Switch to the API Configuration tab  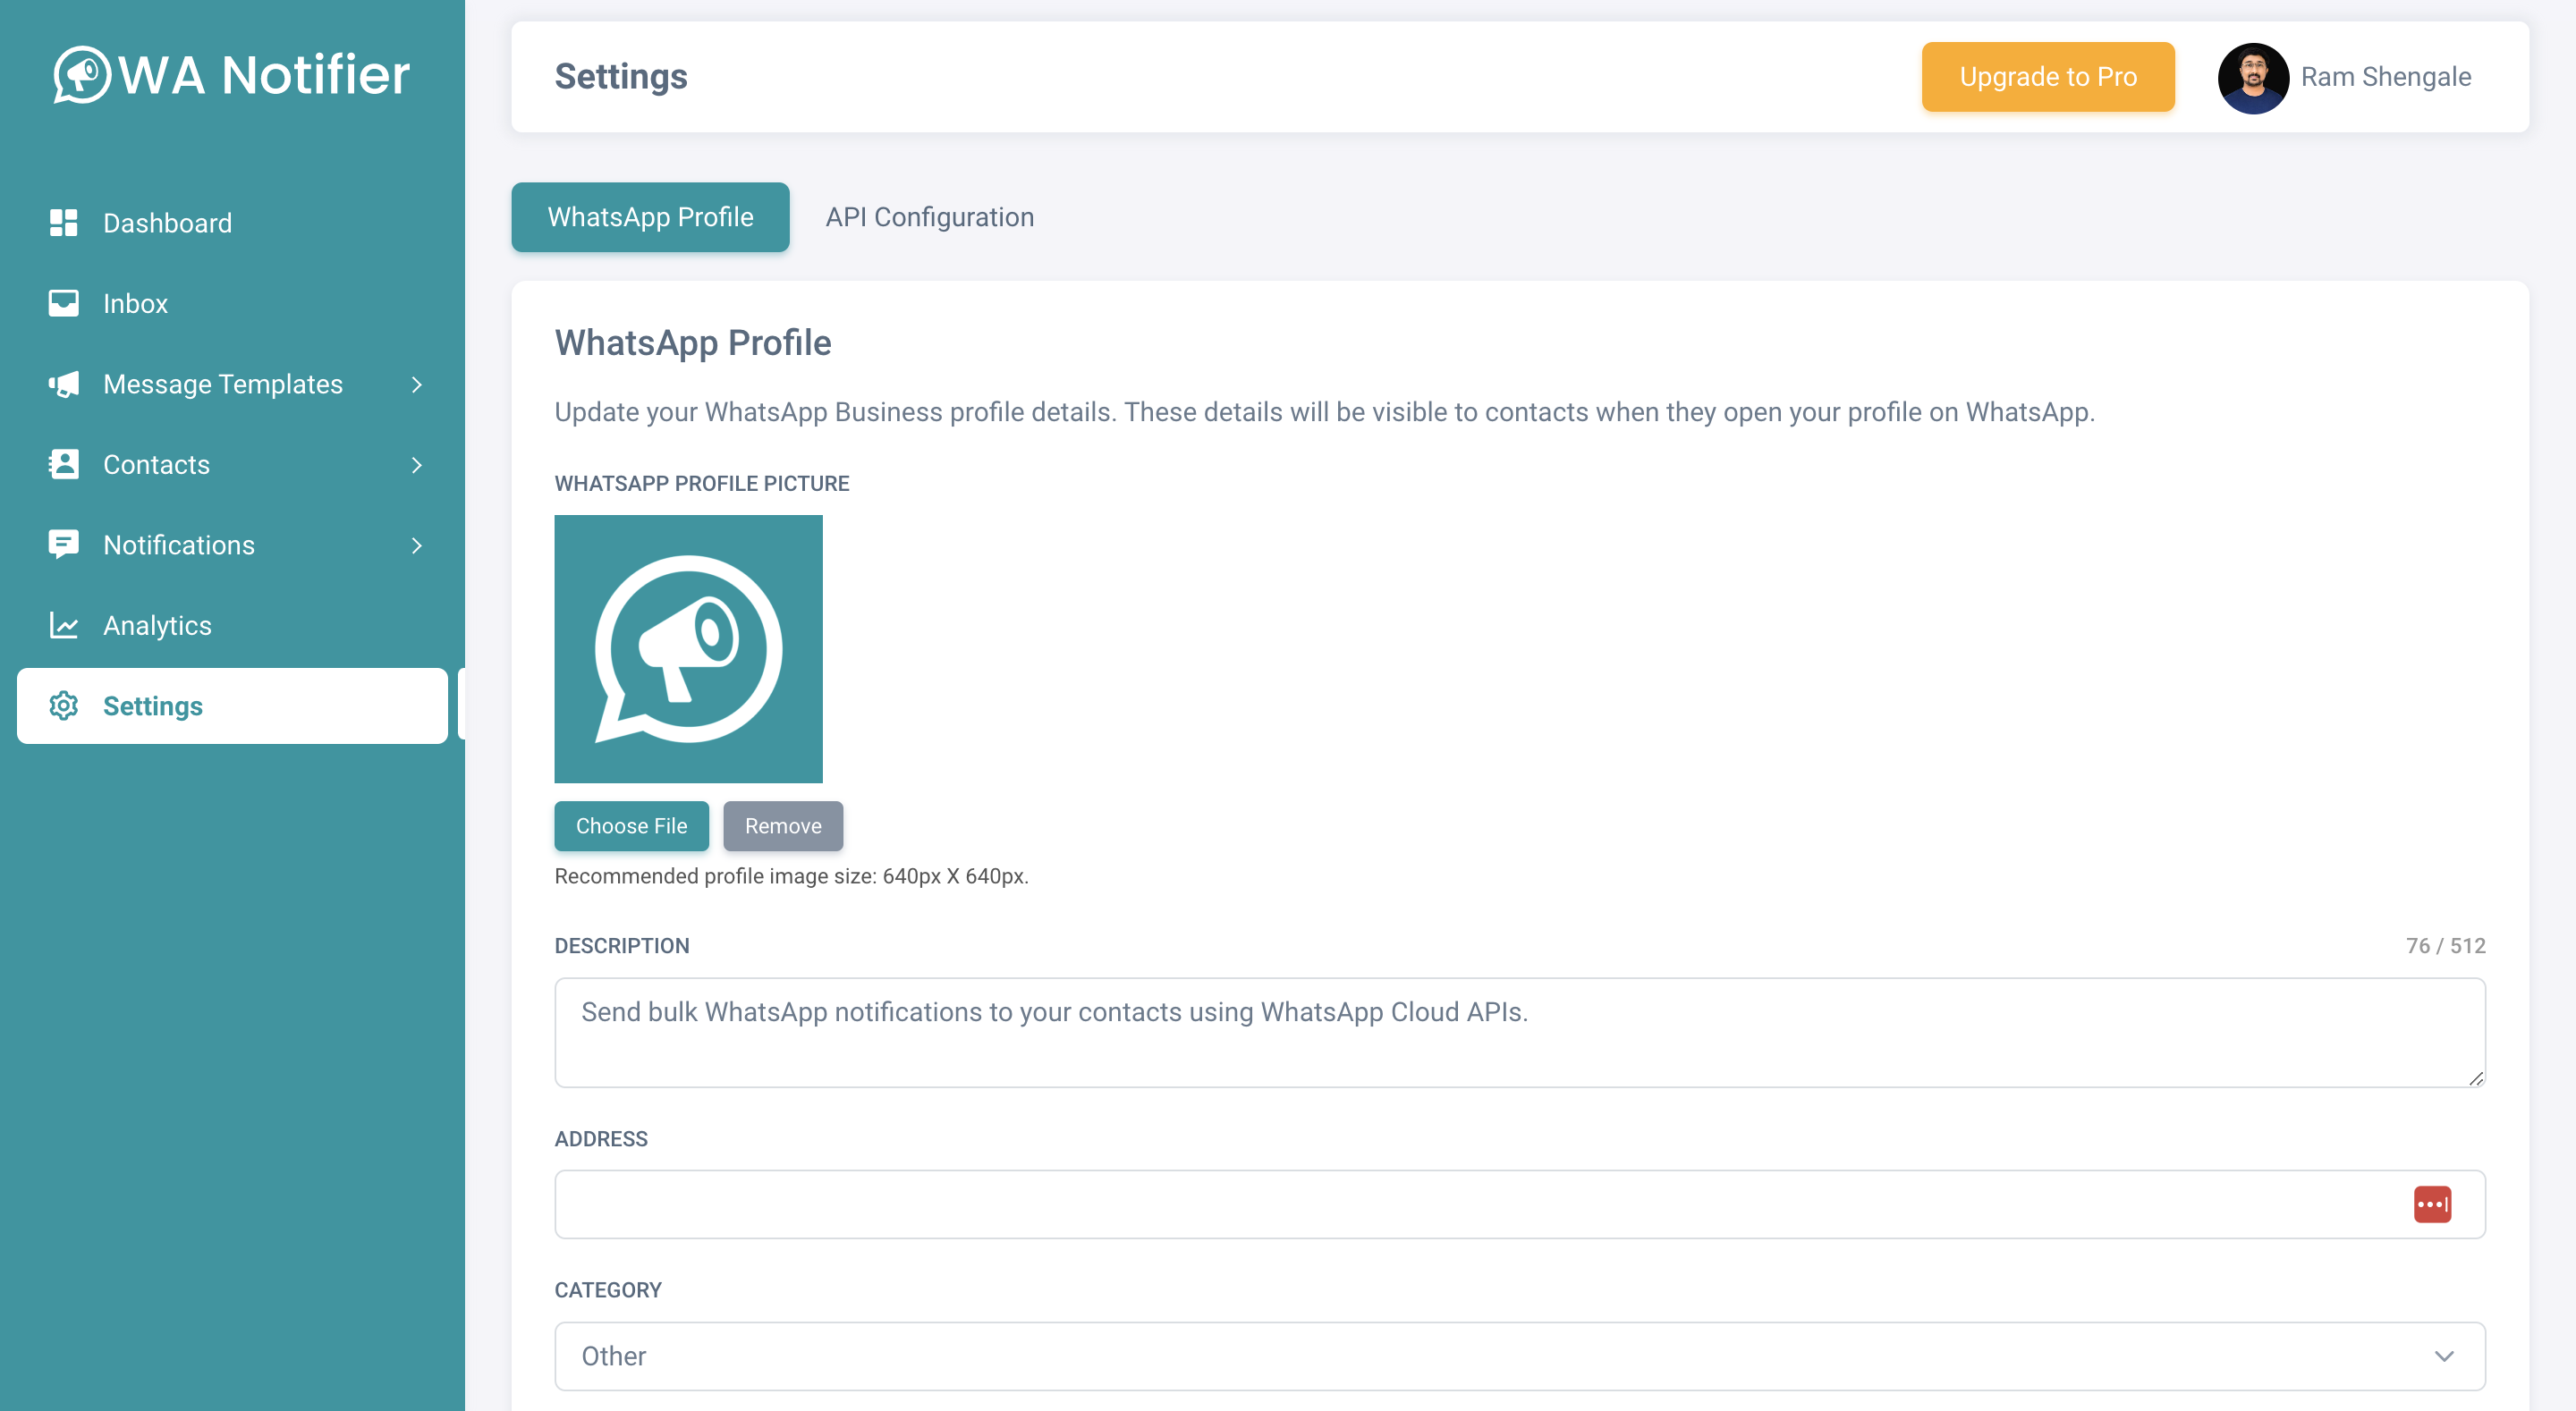[x=929, y=217]
